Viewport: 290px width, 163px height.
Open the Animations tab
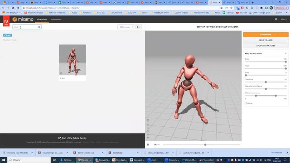(x=56, y=19)
